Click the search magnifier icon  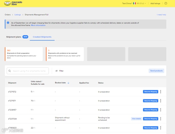point(10,71)
